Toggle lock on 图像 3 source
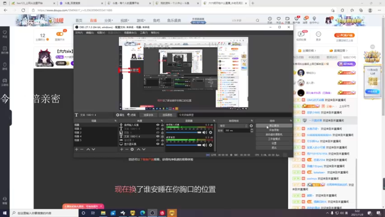The width and height of the screenshot is (385, 217). coord(162,132)
